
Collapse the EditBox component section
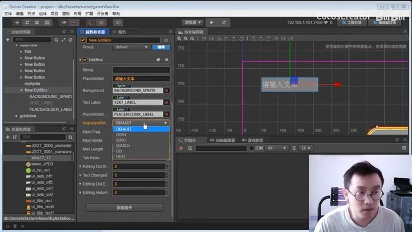click(80, 60)
